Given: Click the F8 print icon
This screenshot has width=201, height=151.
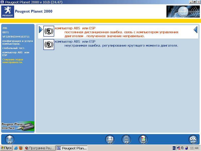Looking at the screenshot, I should click(x=126, y=139).
